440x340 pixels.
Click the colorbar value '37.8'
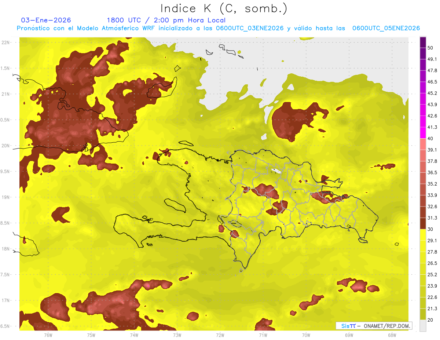click(x=432, y=161)
